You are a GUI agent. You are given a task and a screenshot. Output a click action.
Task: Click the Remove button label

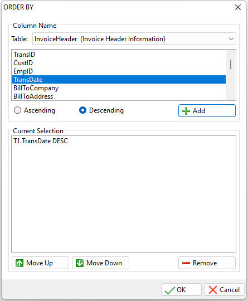[205, 263]
